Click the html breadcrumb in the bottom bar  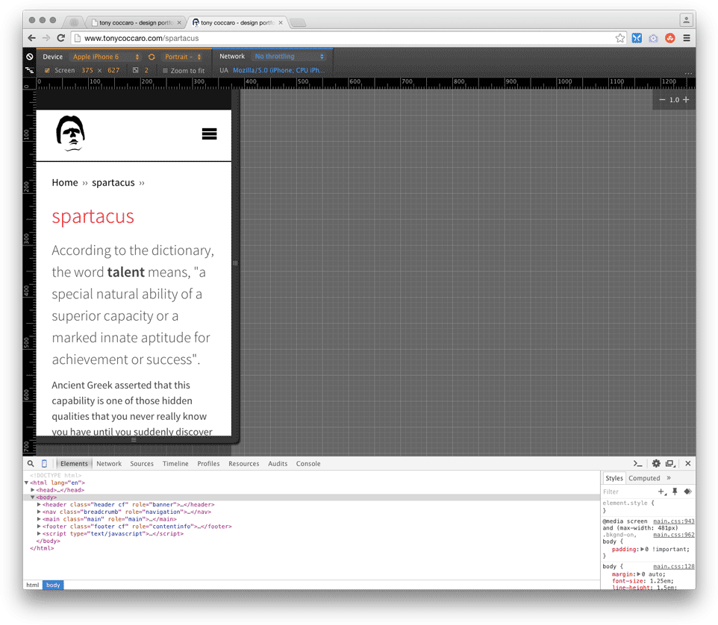[33, 585]
